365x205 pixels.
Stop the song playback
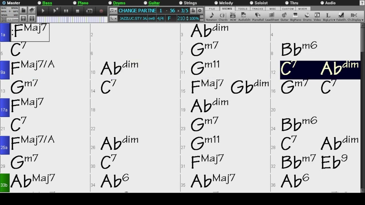coord(78,11)
